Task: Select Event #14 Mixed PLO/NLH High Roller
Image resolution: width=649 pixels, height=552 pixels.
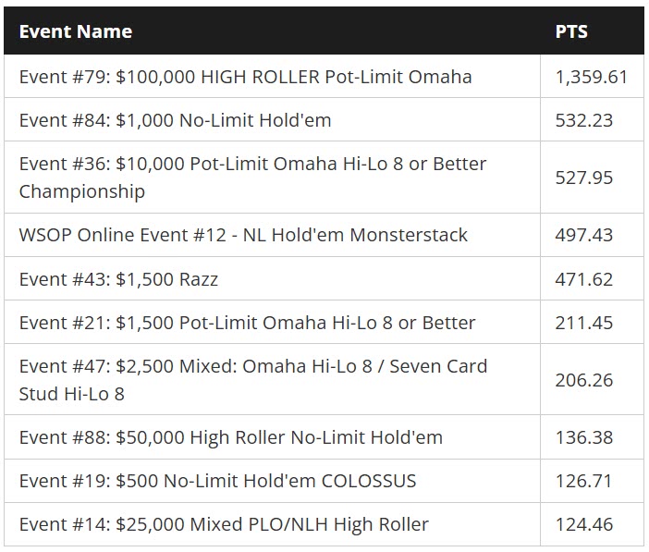Action: coord(224,525)
